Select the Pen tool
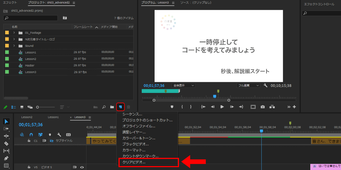Screen dimensions: 341x170 coord(6,158)
